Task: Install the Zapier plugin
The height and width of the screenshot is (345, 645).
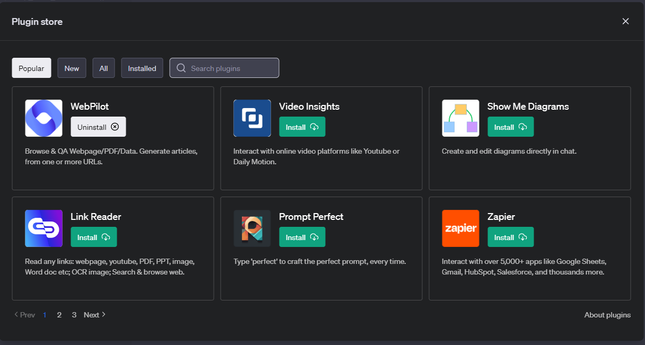Action: click(x=511, y=237)
